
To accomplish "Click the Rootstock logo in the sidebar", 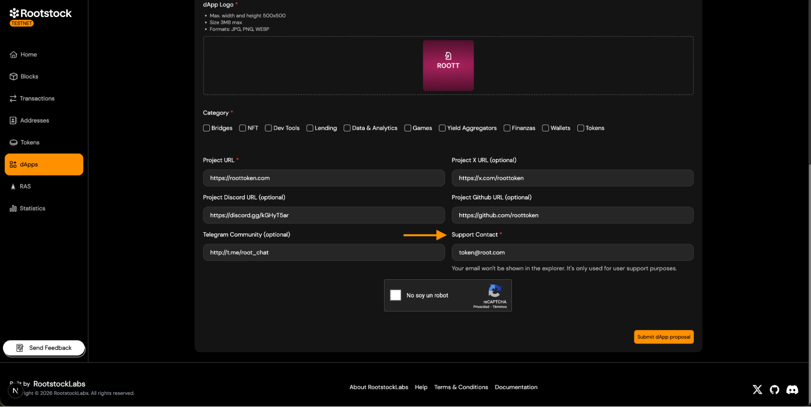I will [x=40, y=14].
